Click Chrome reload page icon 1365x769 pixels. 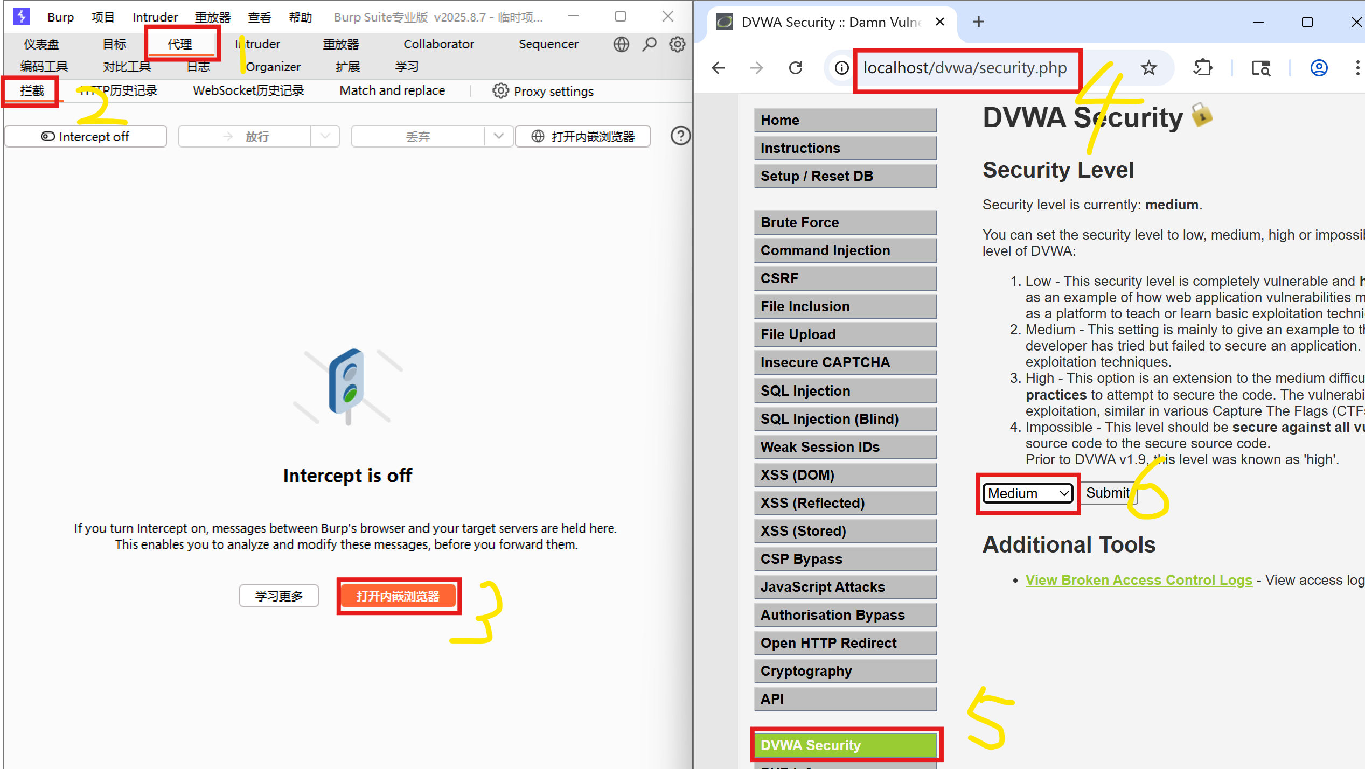(x=796, y=68)
